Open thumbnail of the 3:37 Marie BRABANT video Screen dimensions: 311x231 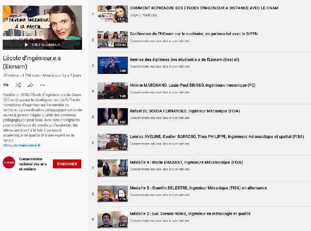113,168
